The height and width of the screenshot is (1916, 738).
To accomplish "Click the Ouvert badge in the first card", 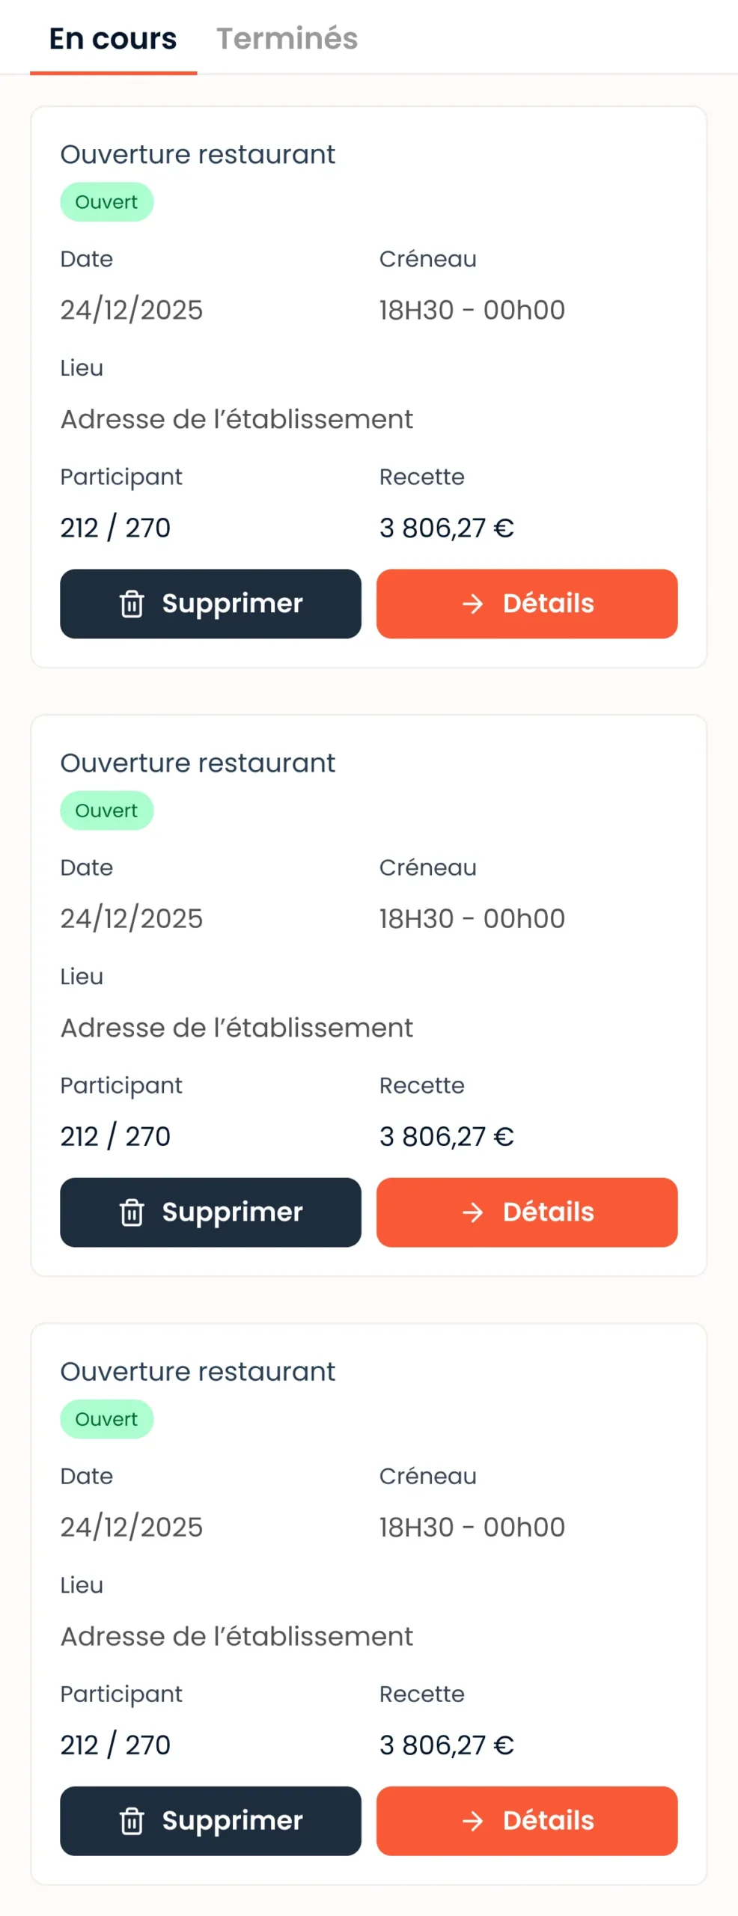I will tap(106, 202).
